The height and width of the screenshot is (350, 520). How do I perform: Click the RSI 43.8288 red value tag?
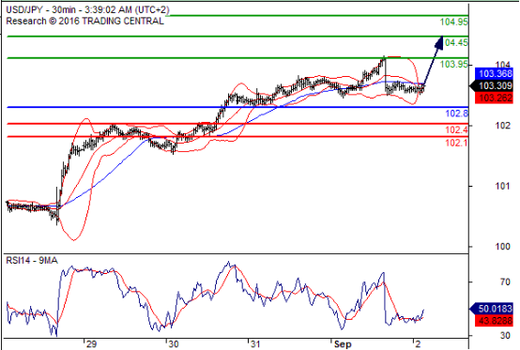tap(494, 321)
